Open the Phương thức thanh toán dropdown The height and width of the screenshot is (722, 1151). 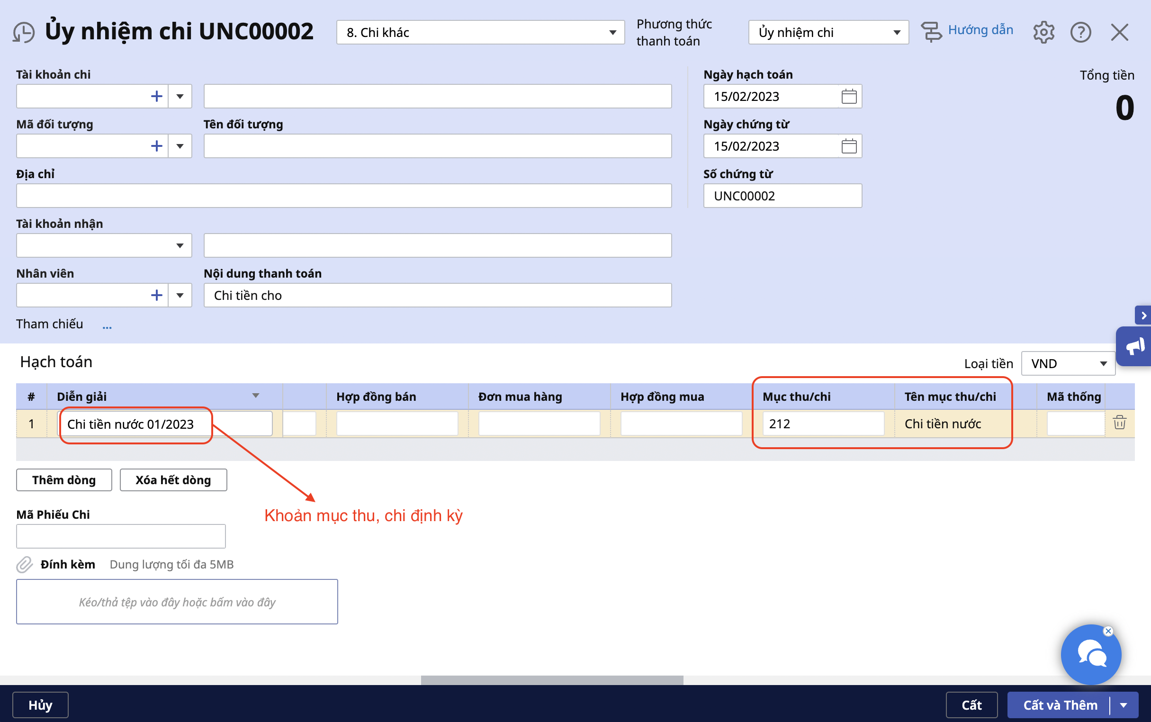[x=828, y=33]
